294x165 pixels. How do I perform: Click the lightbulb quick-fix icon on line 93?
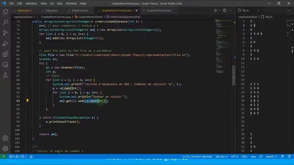point(28,101)
